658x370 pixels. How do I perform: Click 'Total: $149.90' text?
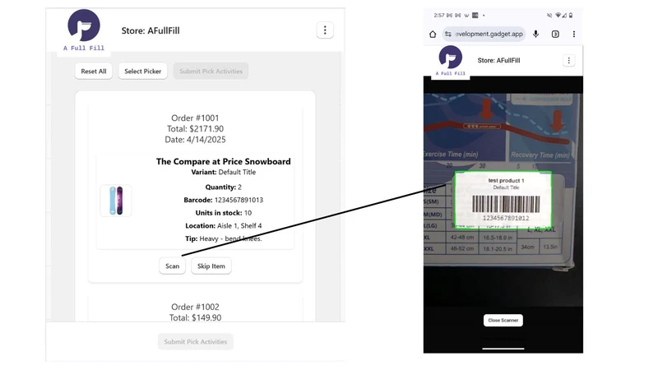pyautogui.click(x=195, y=317)
